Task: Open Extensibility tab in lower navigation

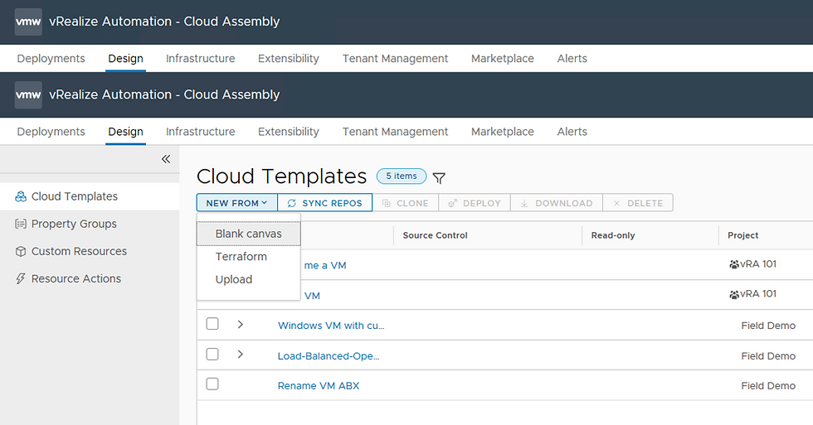Action: click(289, 132)
